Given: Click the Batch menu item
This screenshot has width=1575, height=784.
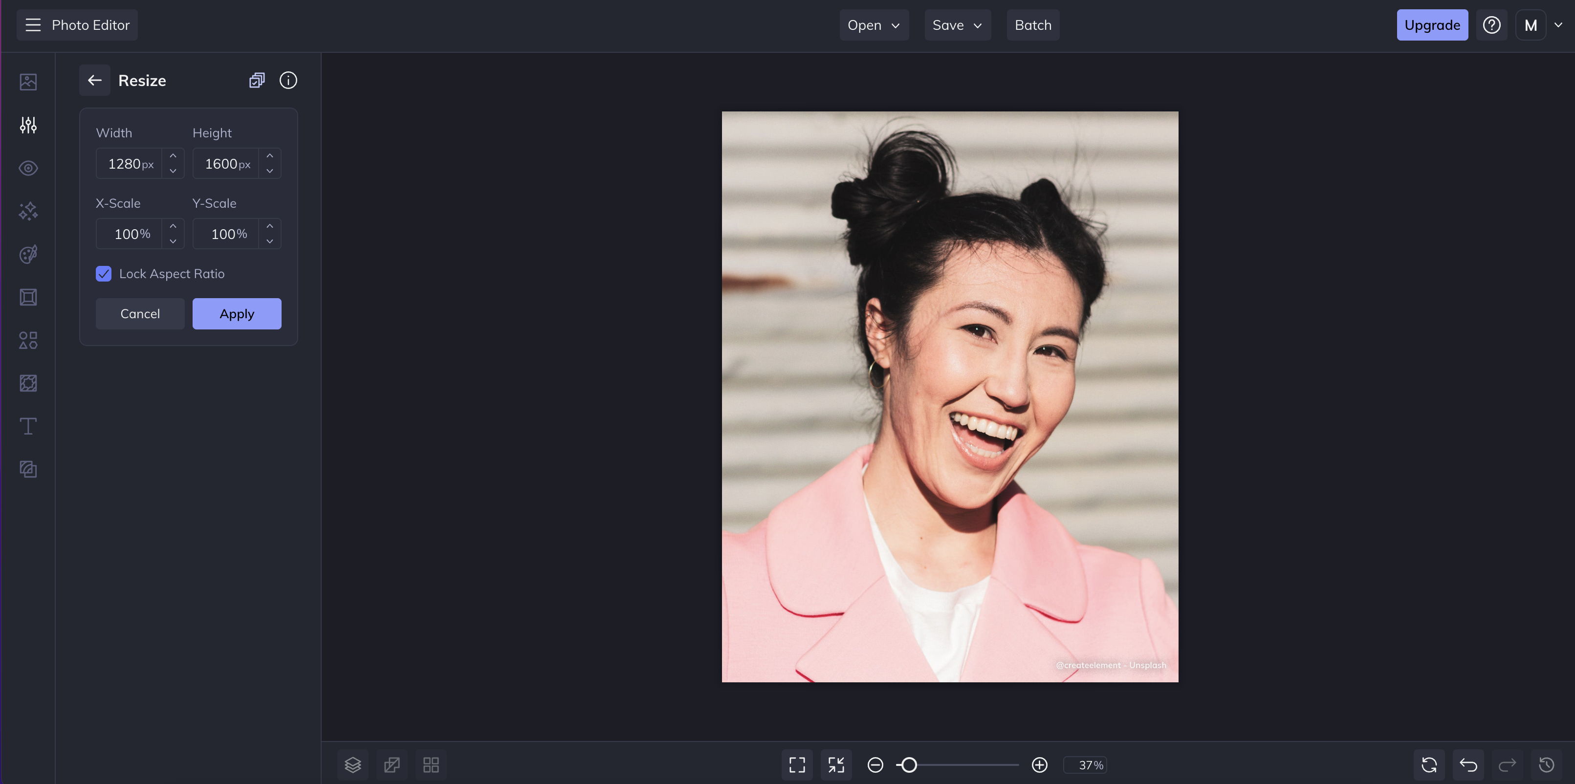Looking at the screenshot, I should coord(1033,25).
